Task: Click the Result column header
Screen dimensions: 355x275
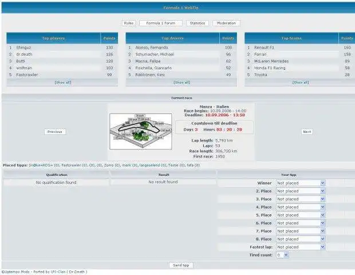Action: point(164,175)
